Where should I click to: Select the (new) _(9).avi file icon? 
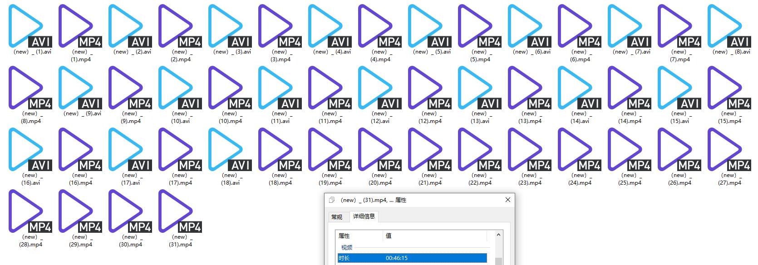pyautogui.click(x=80, y=88)
